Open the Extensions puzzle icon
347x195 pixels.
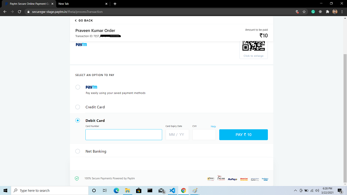click(328, 12)
